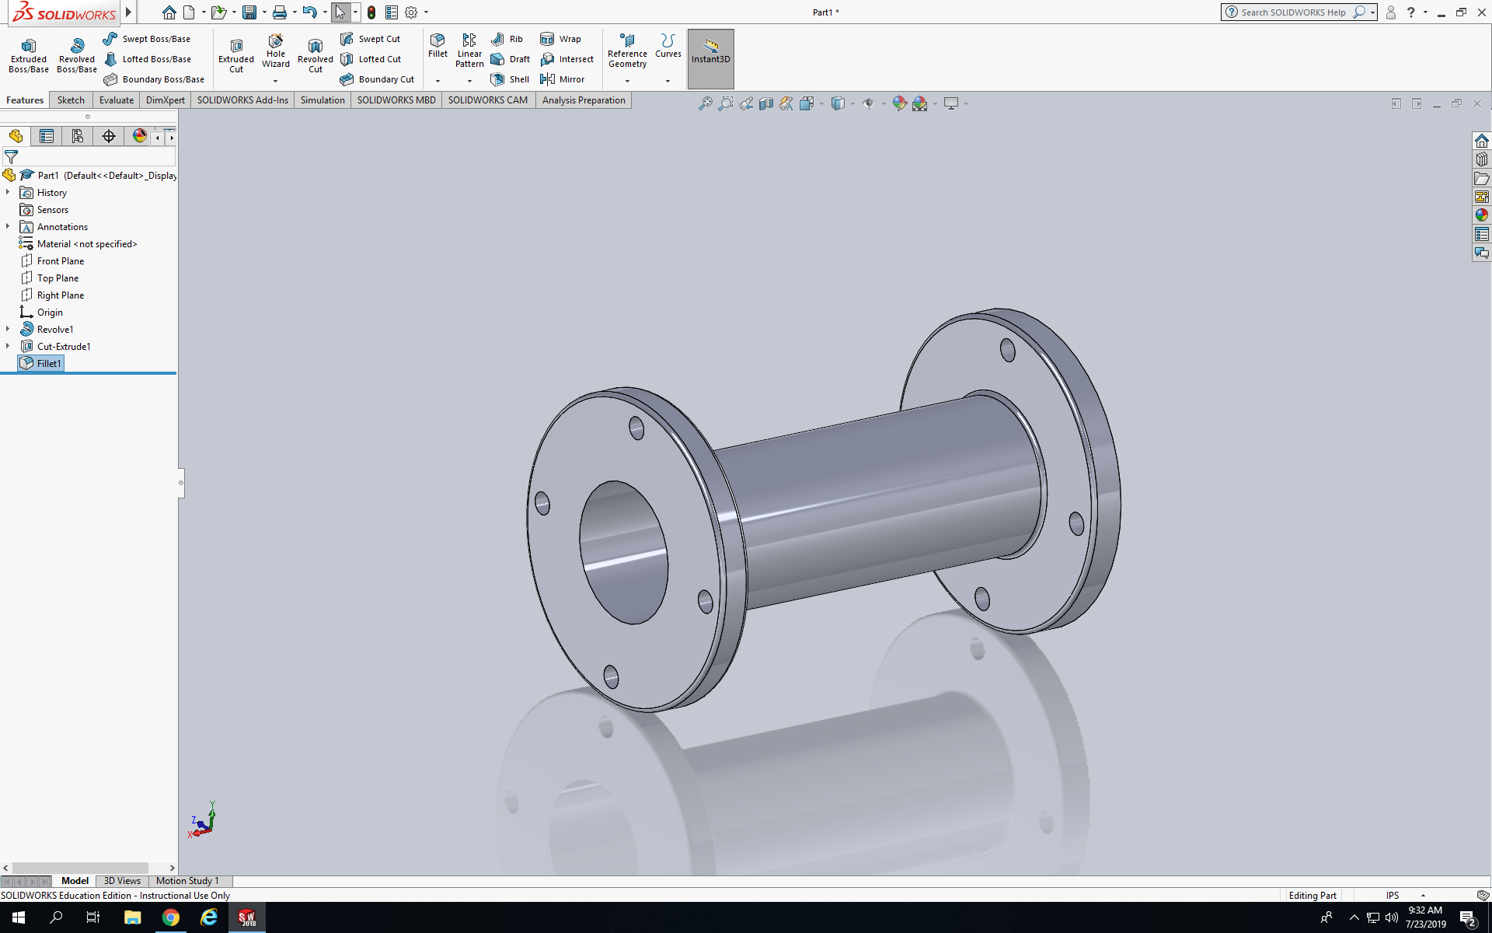1492x933 pixels.
Task: Open the DisplayManager color wheel tab
Action: click(x=140, y=136)
